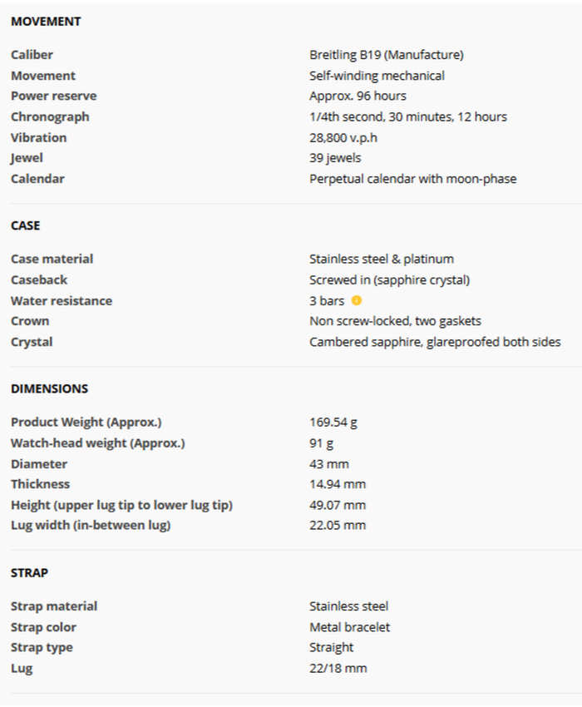Screen dimensions: 582x707
Task: Select the 22/18 mm lug value
Action: (338, 668)
